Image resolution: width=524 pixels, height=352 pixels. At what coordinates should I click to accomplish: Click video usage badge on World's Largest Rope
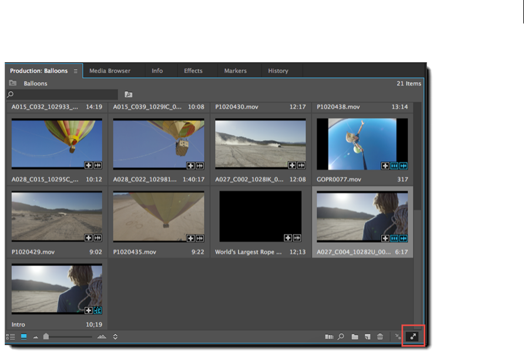(288, 238)
